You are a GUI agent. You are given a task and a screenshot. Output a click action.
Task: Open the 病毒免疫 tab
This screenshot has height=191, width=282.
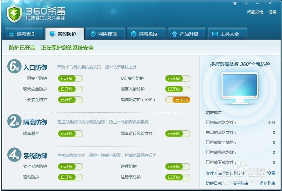[x=146, y=34]
